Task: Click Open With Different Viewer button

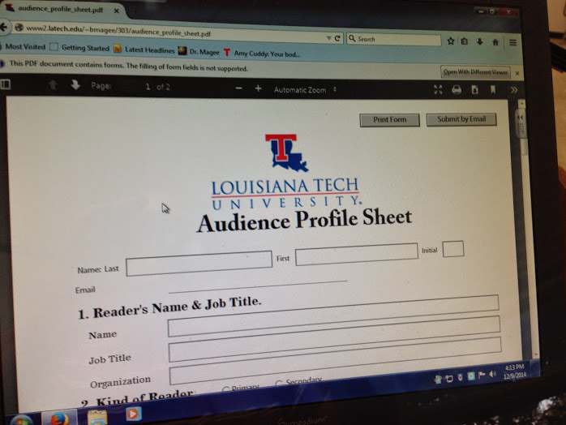Action: pyautogui.click(x=475, y=72)
